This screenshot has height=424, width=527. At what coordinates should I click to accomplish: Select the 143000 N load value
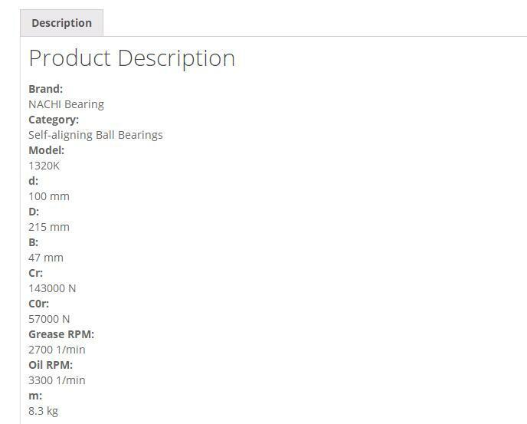(52, 288)
